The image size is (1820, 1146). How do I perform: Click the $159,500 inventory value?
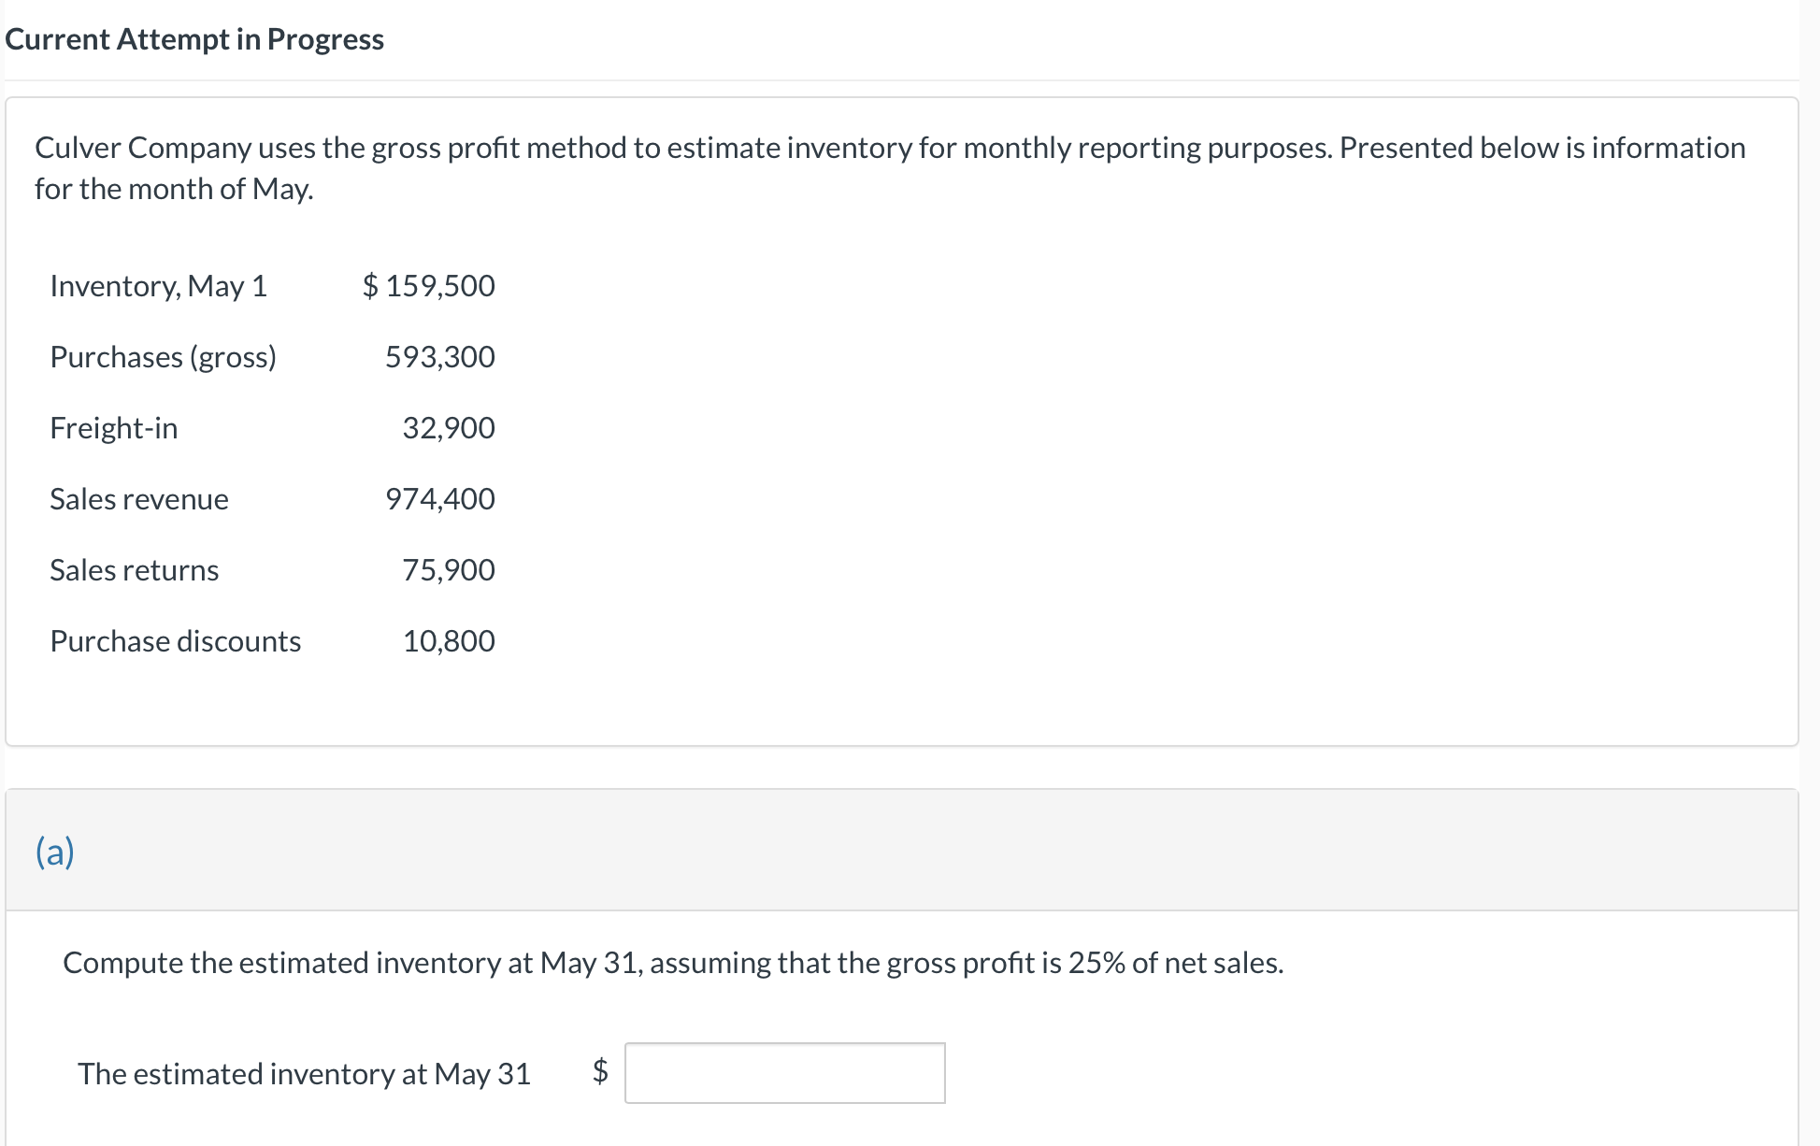(x=429, y=286)
